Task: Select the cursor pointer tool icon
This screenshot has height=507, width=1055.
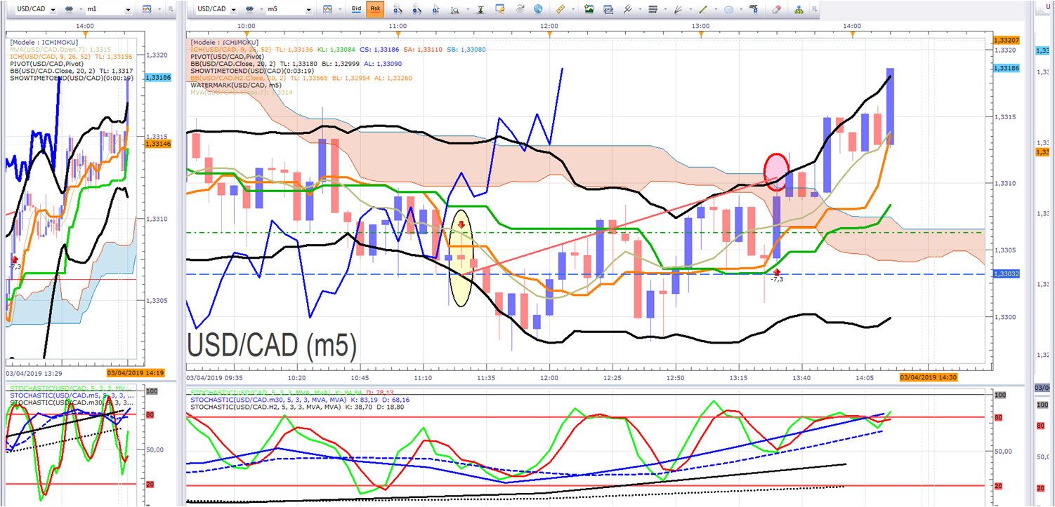Action: (x=437, y=10)
